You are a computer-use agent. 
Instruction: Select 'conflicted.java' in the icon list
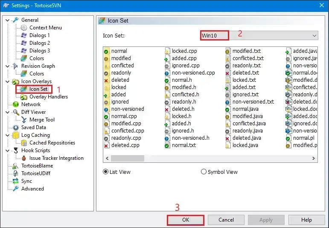coord(249,124)
